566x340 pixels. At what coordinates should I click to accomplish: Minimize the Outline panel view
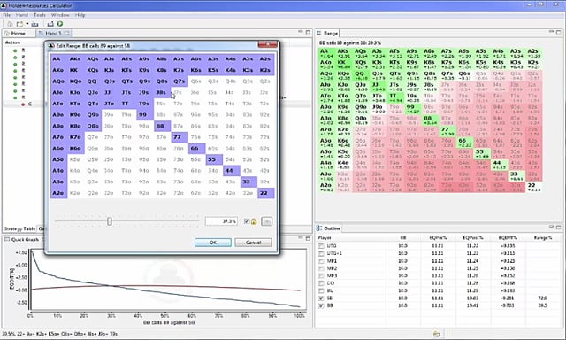551,227
